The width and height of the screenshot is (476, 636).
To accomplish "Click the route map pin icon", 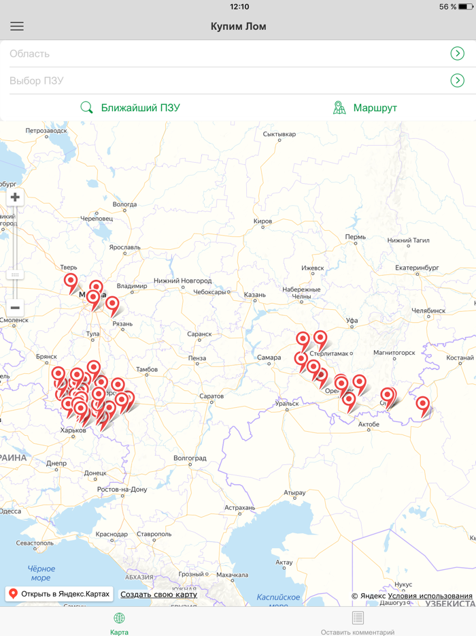I will pos(339,108).
